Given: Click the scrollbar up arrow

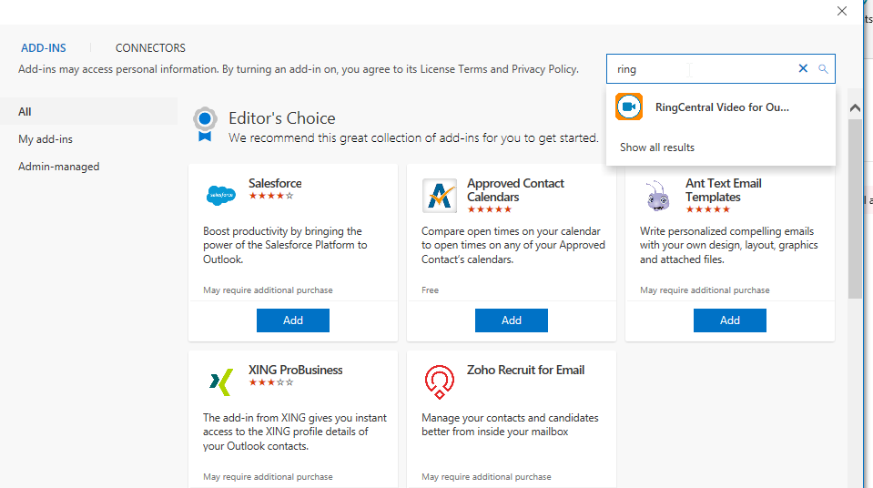Looking at the screenshot, I should click(855, 108).
